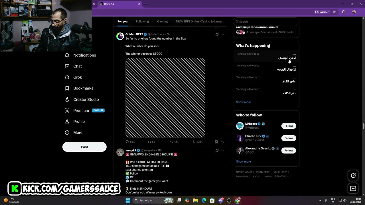
Task: Open the Chrome profile avatar
Action: 354,12
